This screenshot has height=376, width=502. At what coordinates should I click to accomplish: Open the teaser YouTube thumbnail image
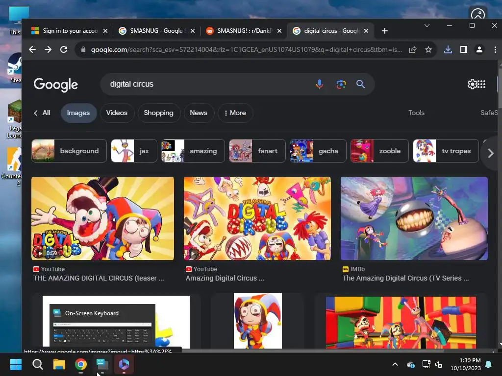(103, 219)
